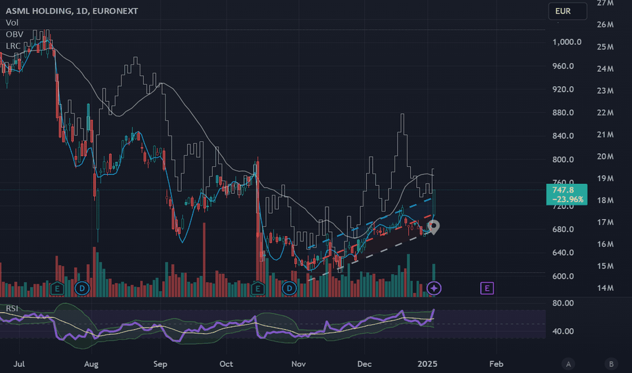Open the dividend D marker before November
The height and width of the screenshot is (373, 632).
[290, 288]
